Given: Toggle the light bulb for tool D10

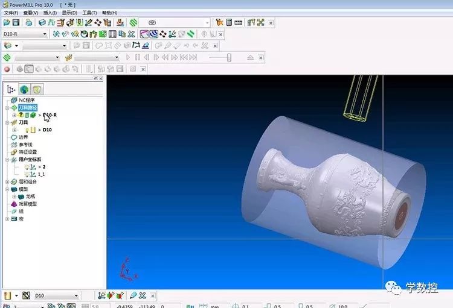Looking at the screenshot, I should coord(27,130).
